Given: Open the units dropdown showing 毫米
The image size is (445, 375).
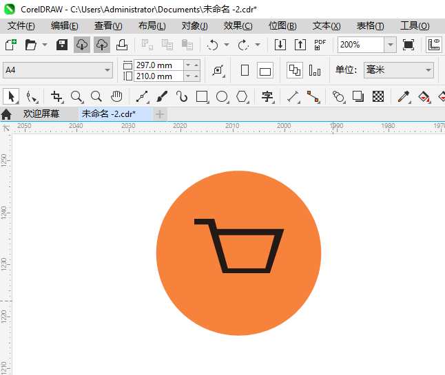Looking at the screenshot, I should coord(399,70).
